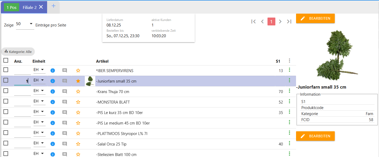Mark MONSTERA BLATT as favorite with star

tap(78, 102)
